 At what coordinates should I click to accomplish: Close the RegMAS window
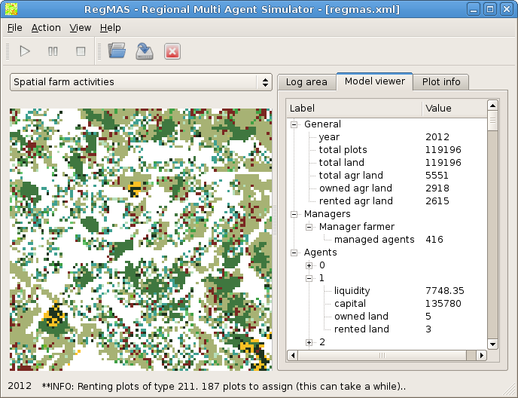tap(507, 9)
